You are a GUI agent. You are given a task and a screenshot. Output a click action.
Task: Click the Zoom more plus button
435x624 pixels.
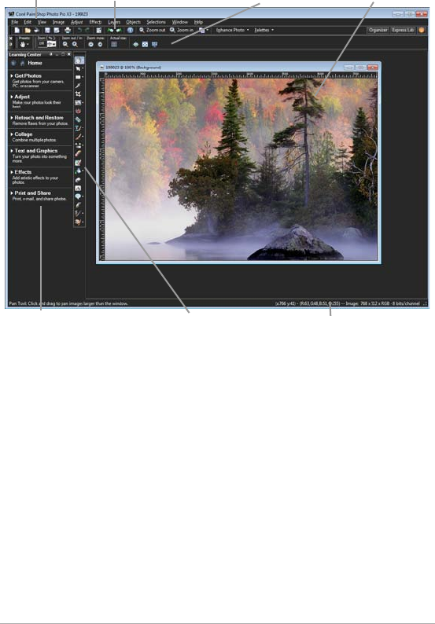100,45
